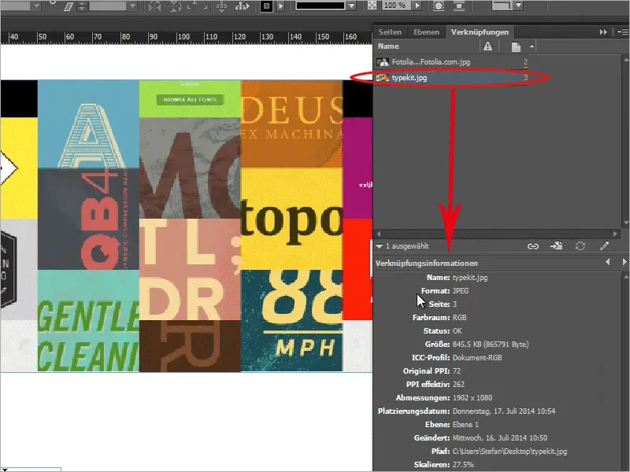Click the corner shape preview box
Image resolution: width=630 pixels, height=472 pixels.
502,6
